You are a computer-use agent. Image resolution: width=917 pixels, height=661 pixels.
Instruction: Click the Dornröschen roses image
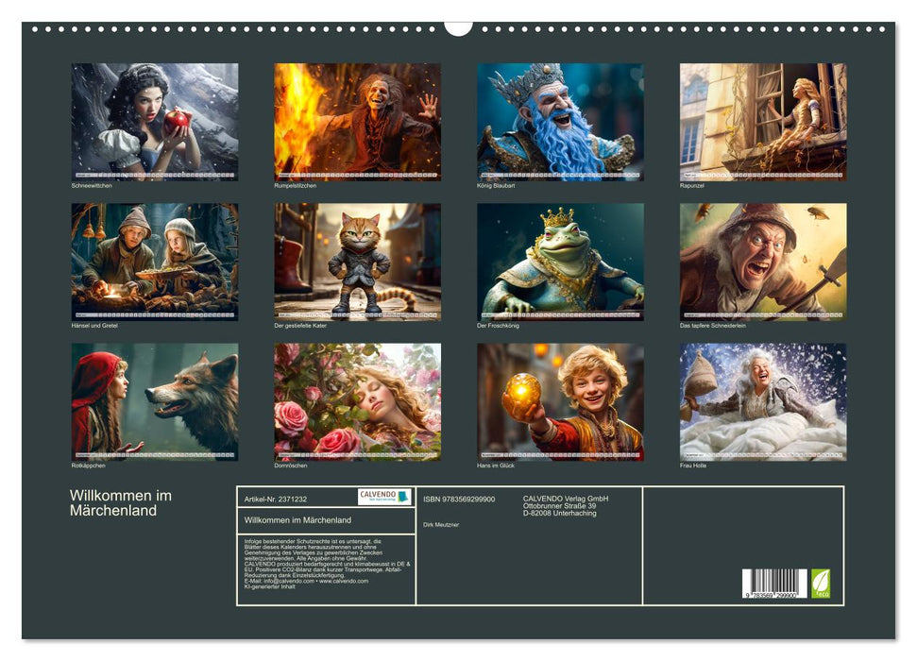[x=357, y=402]
